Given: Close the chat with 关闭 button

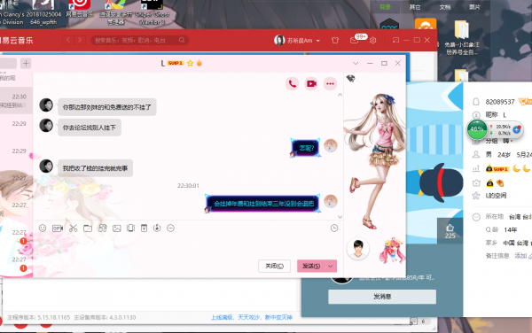Looking at the screenshot, I should 274,266.
